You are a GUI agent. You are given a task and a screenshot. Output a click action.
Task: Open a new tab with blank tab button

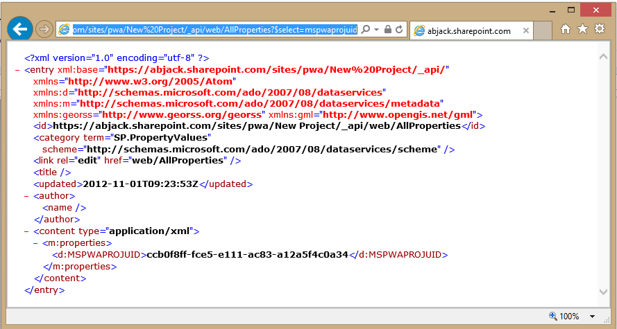[x=543, y=30]
